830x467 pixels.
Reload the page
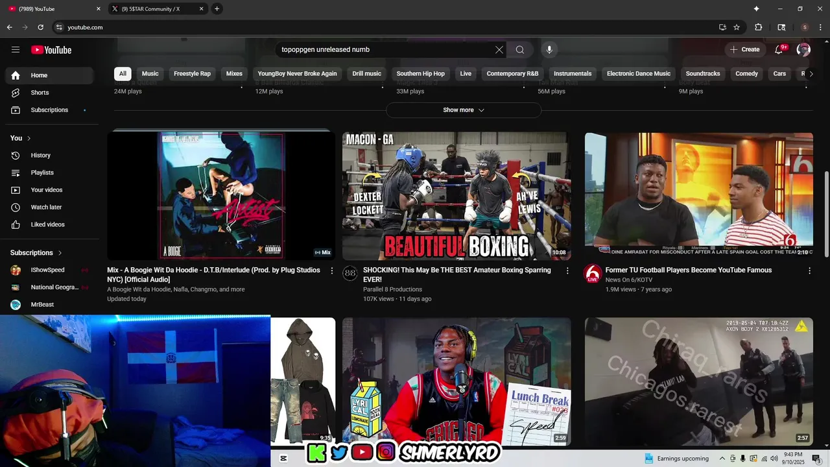[x=40, y=27]
